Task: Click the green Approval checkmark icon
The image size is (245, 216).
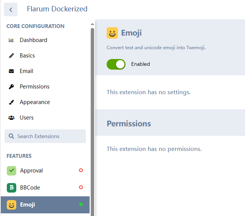Action: (11, 171)
